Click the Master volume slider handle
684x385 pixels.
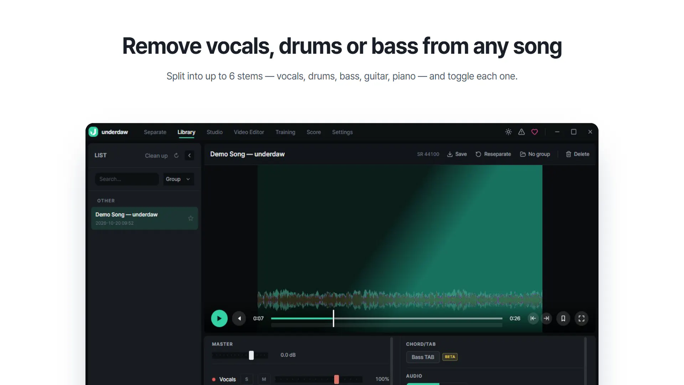coord(251,355)
